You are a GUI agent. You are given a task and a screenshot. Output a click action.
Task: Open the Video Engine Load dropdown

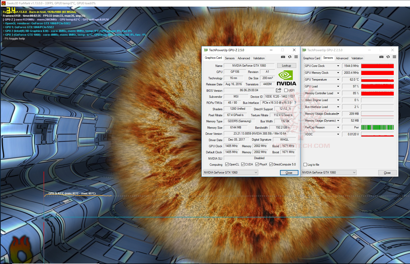pos(338,100)
